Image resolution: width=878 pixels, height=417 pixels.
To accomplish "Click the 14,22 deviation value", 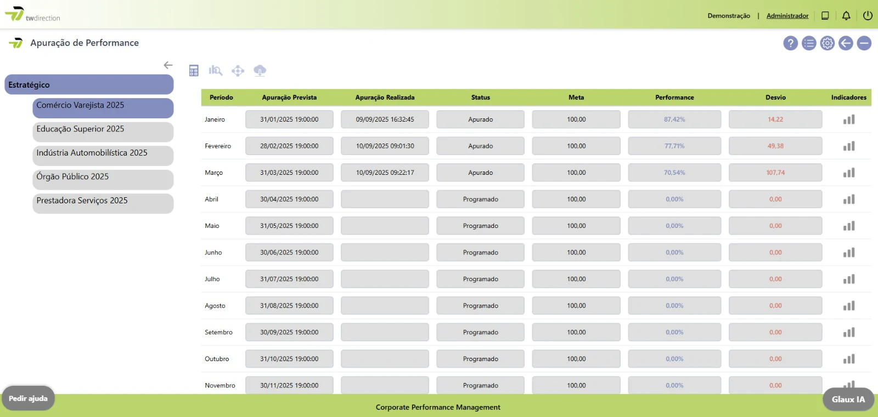I will click(775, 119).
